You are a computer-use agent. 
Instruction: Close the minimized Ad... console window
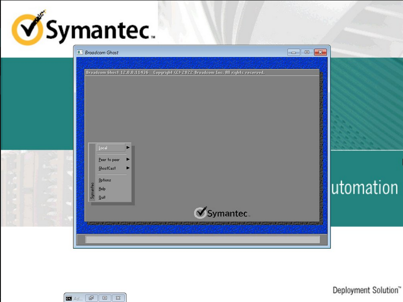pos(118,298)
